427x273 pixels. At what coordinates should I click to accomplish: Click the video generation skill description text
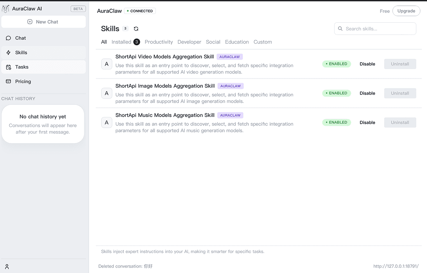tap(204, 69)
